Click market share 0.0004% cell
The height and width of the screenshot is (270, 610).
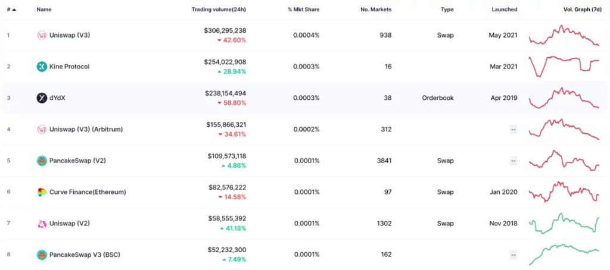pos(306,35)
